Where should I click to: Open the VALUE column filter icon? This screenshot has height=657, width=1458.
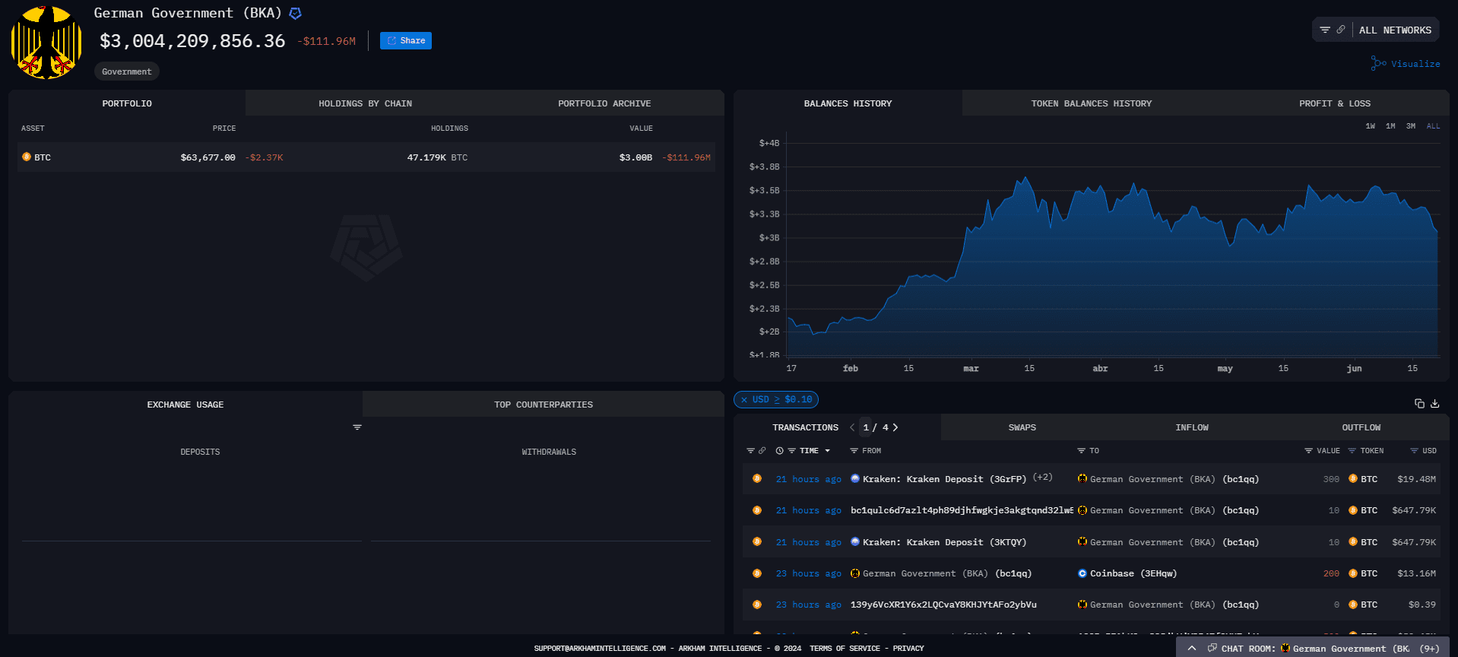tap(1308, 450)
